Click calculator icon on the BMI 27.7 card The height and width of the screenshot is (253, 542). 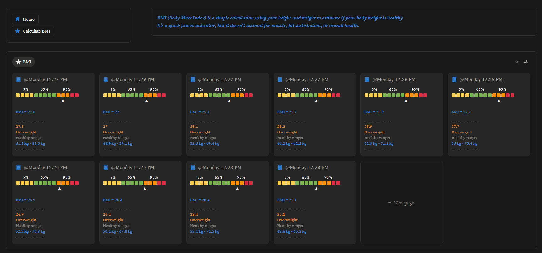coord(454,80)
